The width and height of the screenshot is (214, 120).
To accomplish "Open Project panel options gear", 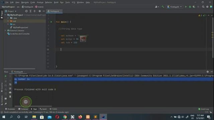I will point(39,11).
